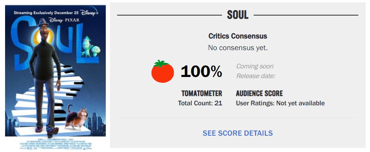Select the Total Count: 21 text
Viewport: 370px width, 152px height.
coord(200,103)
